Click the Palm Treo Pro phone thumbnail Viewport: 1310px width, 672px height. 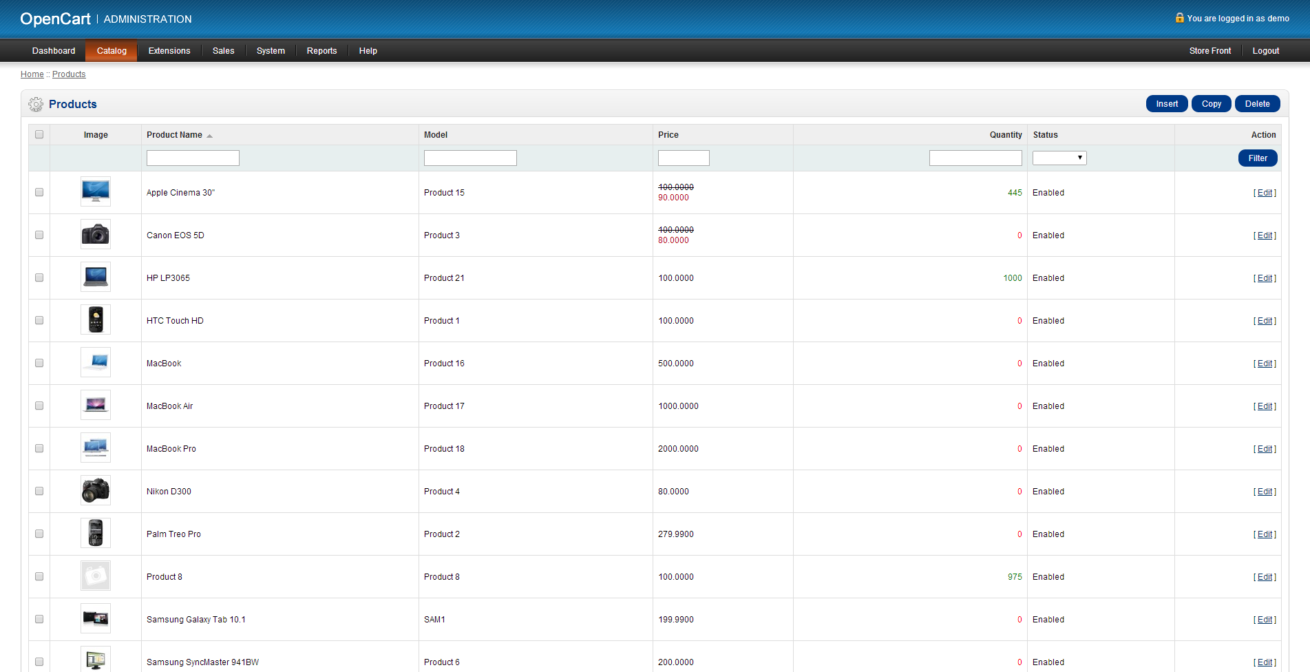click(96, 534)
